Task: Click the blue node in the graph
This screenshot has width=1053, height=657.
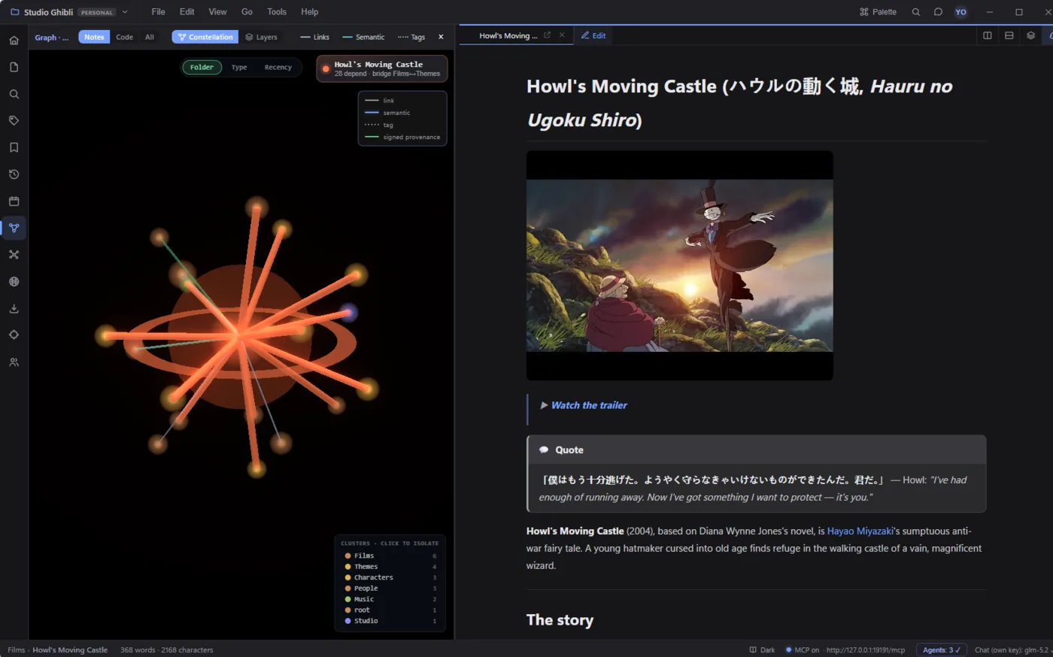Action: (347, 313)
